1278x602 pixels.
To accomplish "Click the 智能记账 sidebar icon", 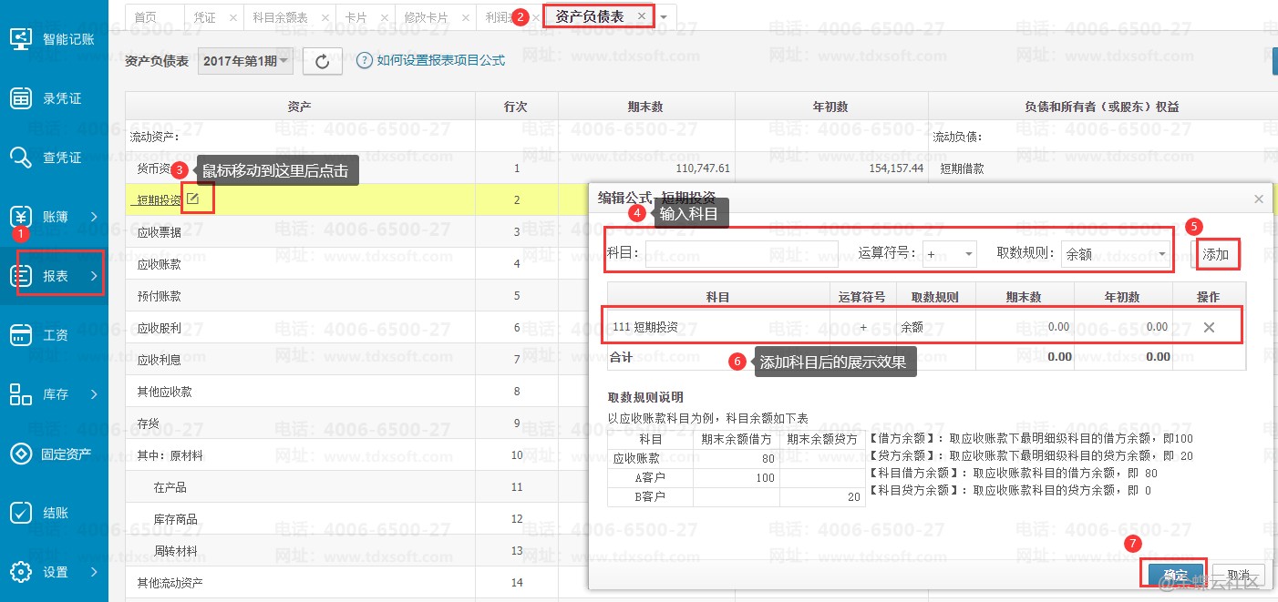I will 21,39.
